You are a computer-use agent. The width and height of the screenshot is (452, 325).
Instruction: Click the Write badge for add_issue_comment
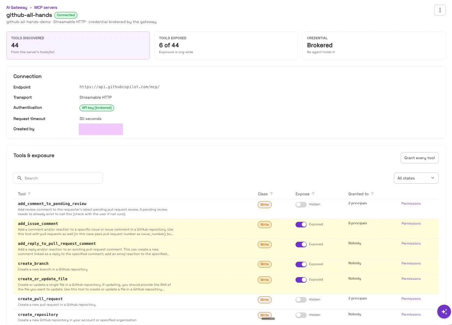click(265, 225)
